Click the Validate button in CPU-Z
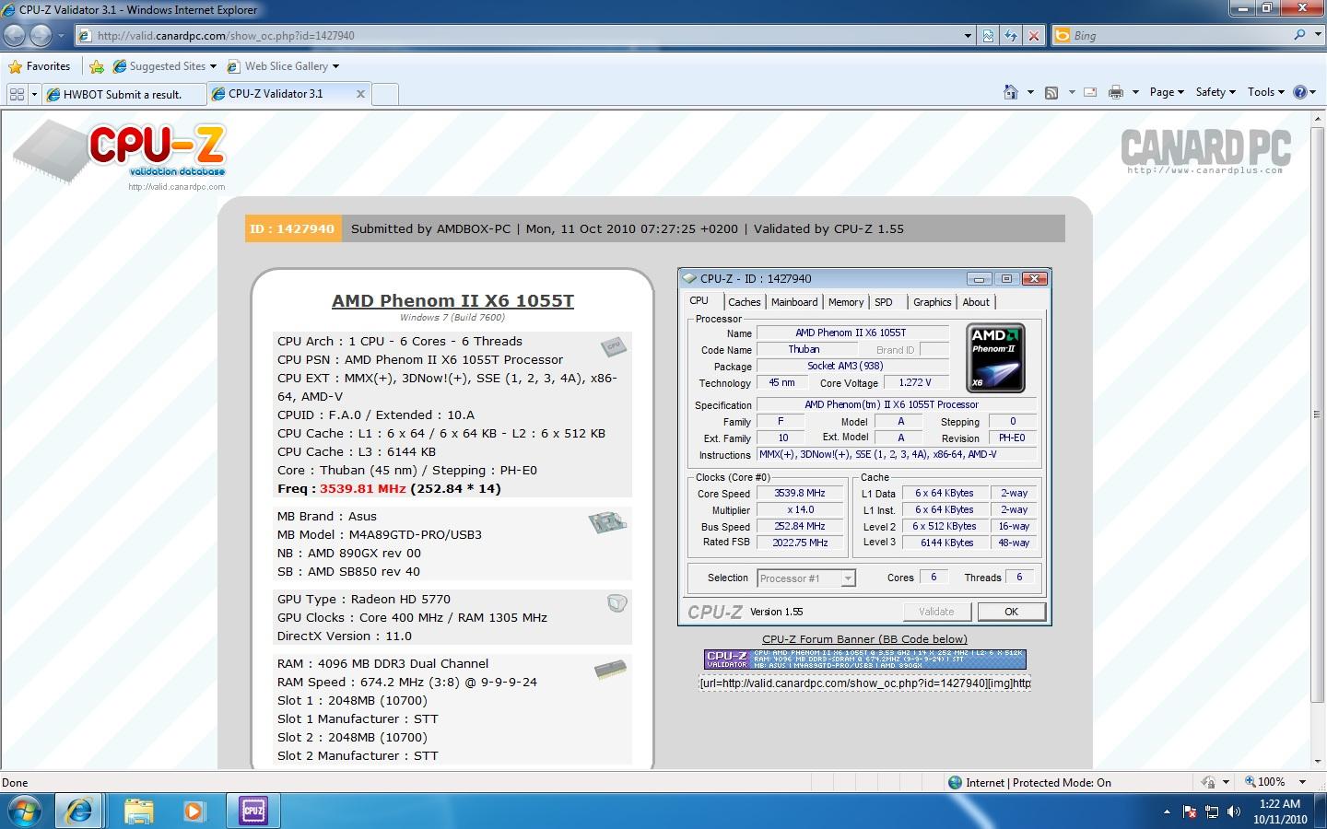The image size is (1327, 829). coord(936,612)
